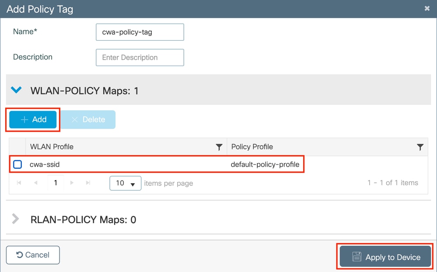Collapse the WLAN-POLICY Maps section
Screen dimensions: 437x272
(x=16, y=90)
